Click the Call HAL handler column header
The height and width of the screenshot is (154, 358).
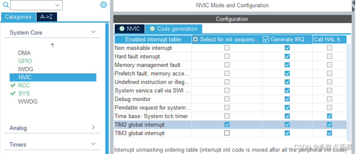pos(329,40)
